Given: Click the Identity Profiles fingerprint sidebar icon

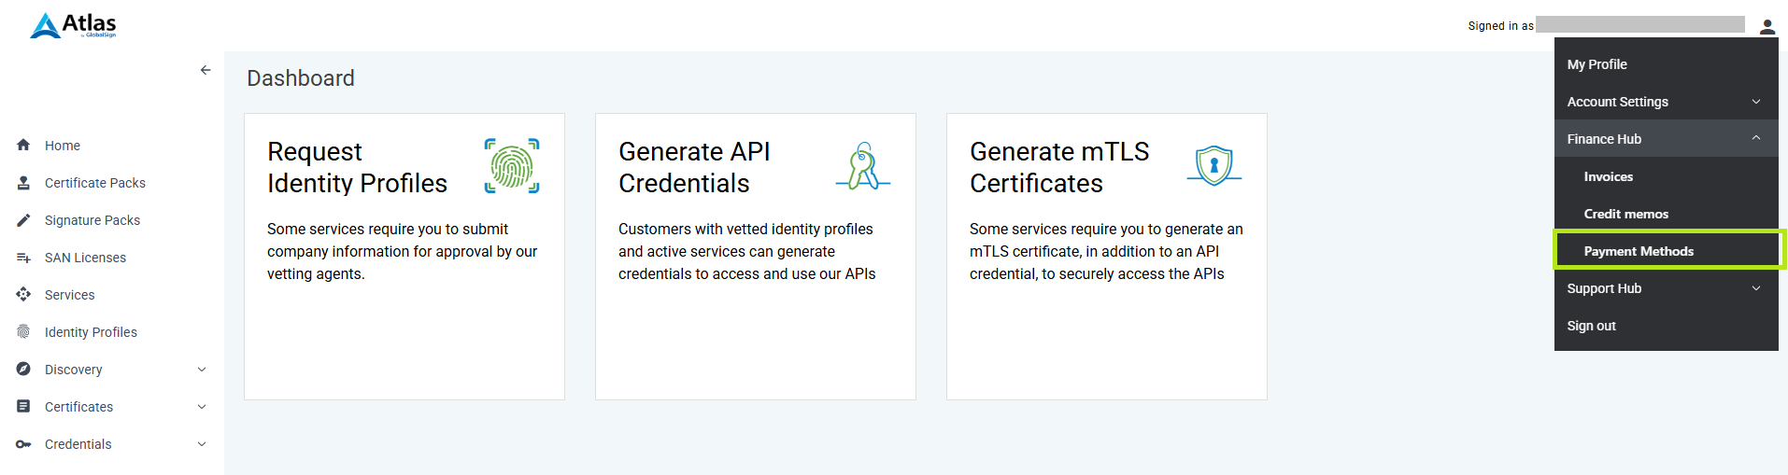Looking at the screenshot, I should click(23, 331).
